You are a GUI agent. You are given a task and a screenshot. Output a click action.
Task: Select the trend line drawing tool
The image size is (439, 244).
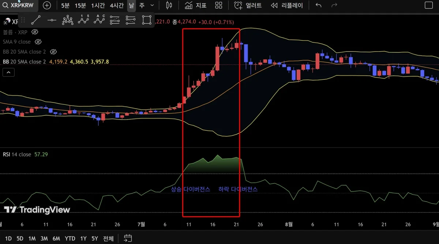(36, 20)
